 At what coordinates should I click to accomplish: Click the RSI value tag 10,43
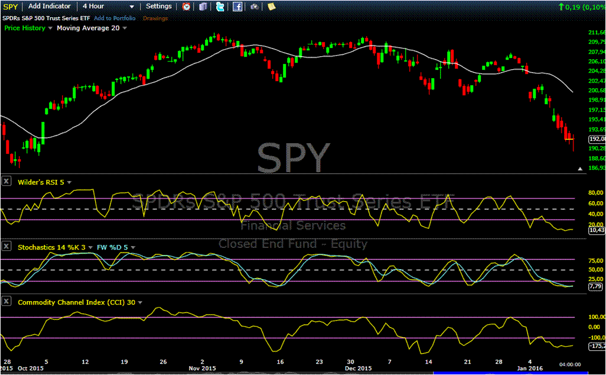[x=597, y=230]
